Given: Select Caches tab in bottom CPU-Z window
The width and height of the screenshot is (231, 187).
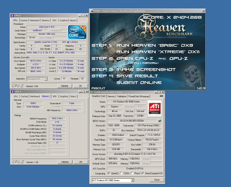Looking at the screenshot, I should pyautogui.click(x=24, y=96).
